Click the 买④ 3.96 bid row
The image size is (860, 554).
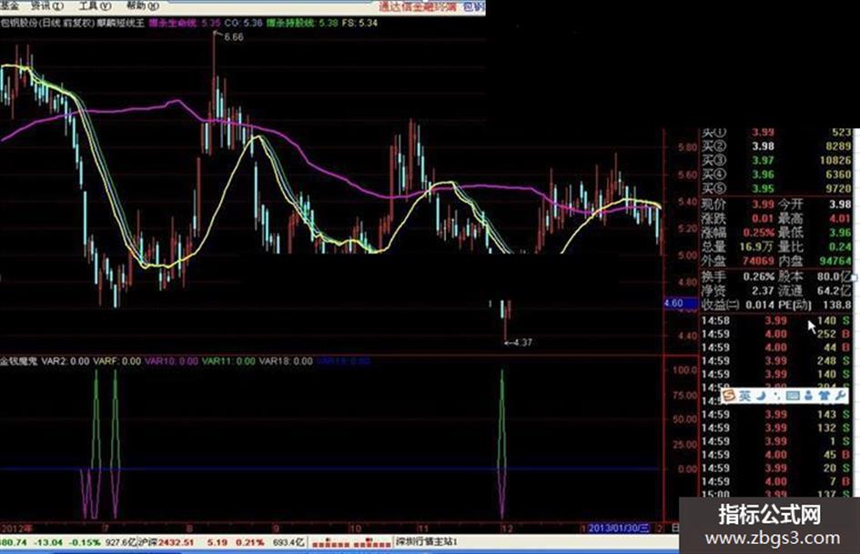[776, 175]
